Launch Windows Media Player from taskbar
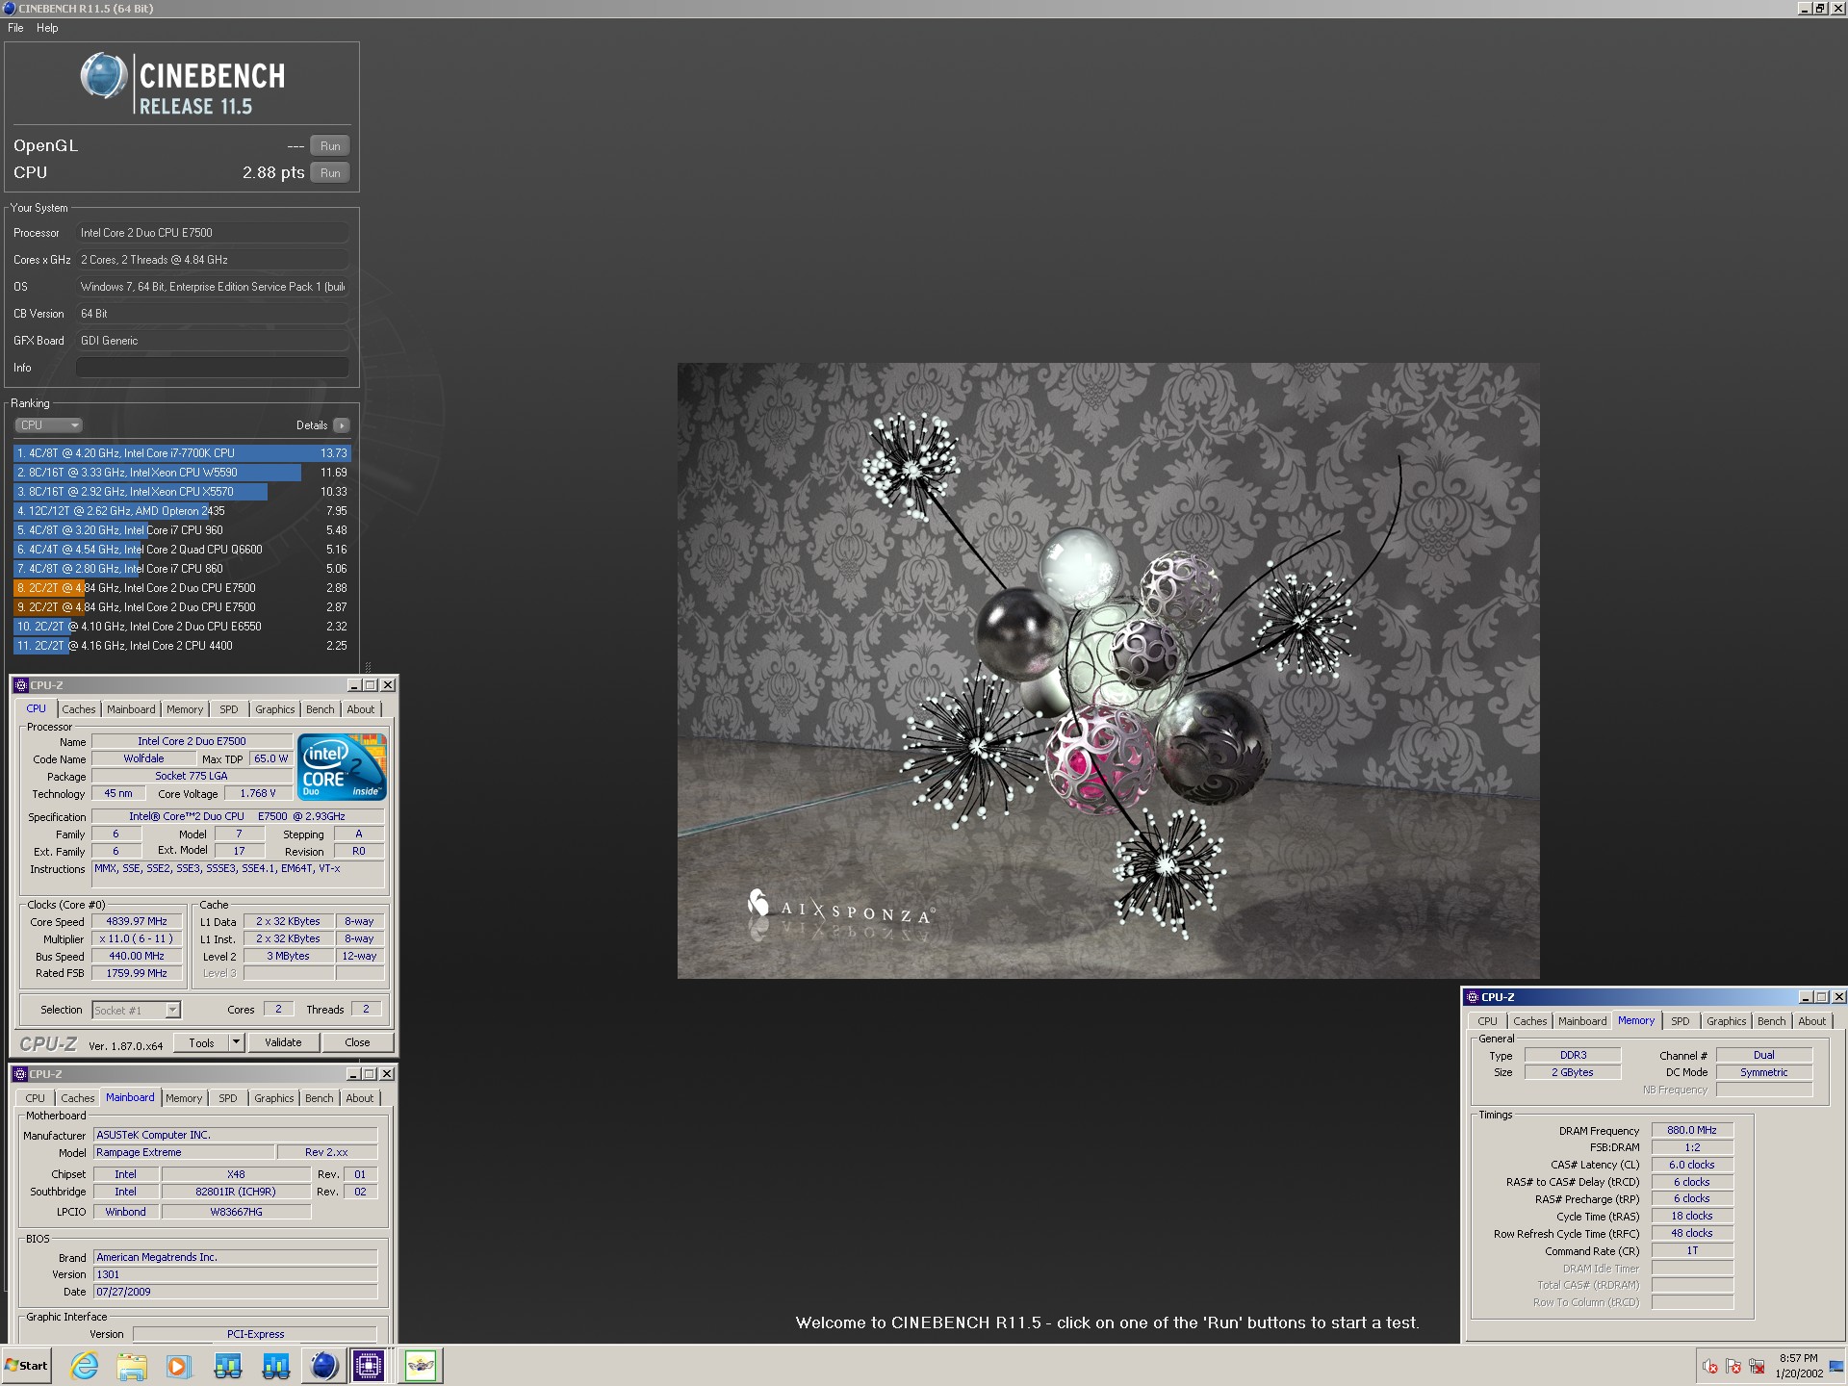This screenshot has width=1848, height=1386. coord(179,1365)
